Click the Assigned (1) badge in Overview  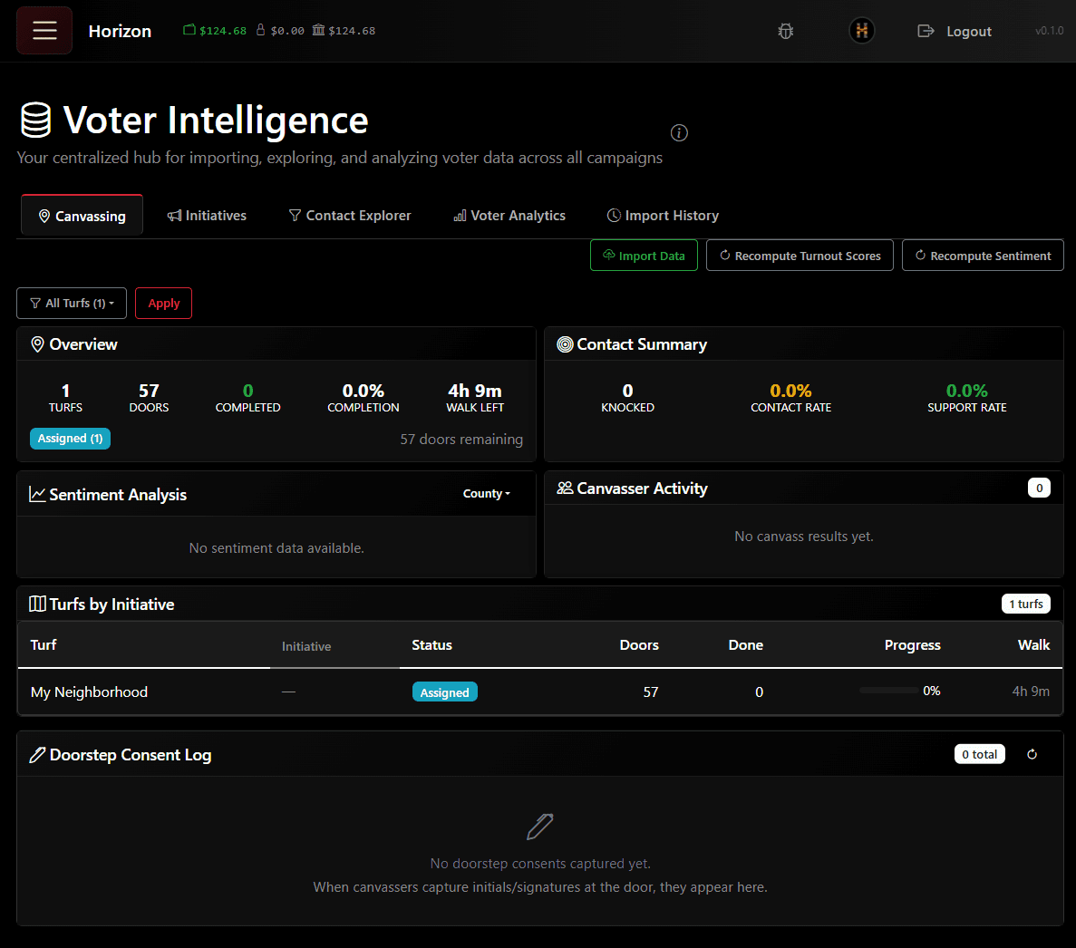(x=70, y=439)
